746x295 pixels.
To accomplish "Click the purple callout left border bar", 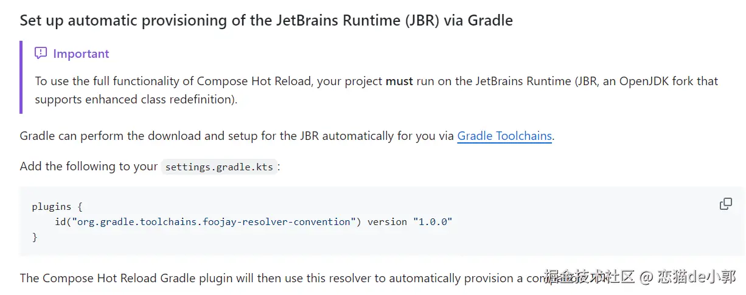I will click(21, 77).
